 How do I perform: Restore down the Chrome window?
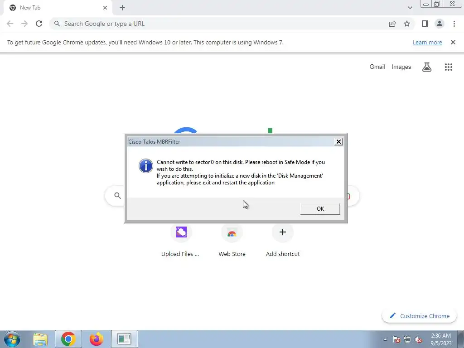click(x=437, y=4)
